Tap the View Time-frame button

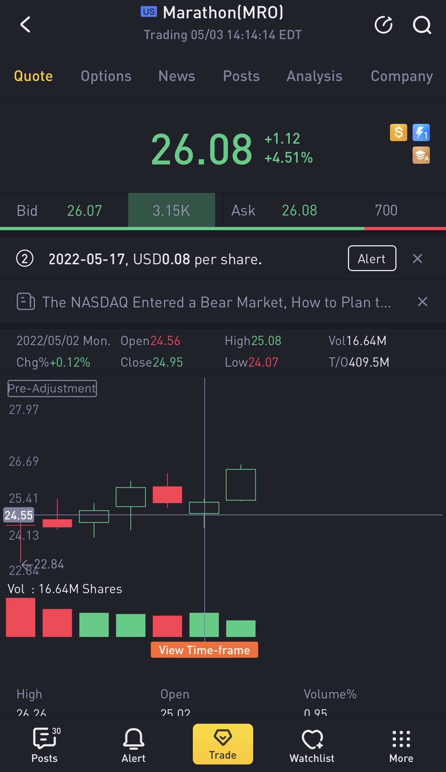204,650
